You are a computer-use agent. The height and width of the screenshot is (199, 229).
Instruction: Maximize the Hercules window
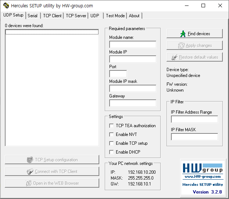203,5
